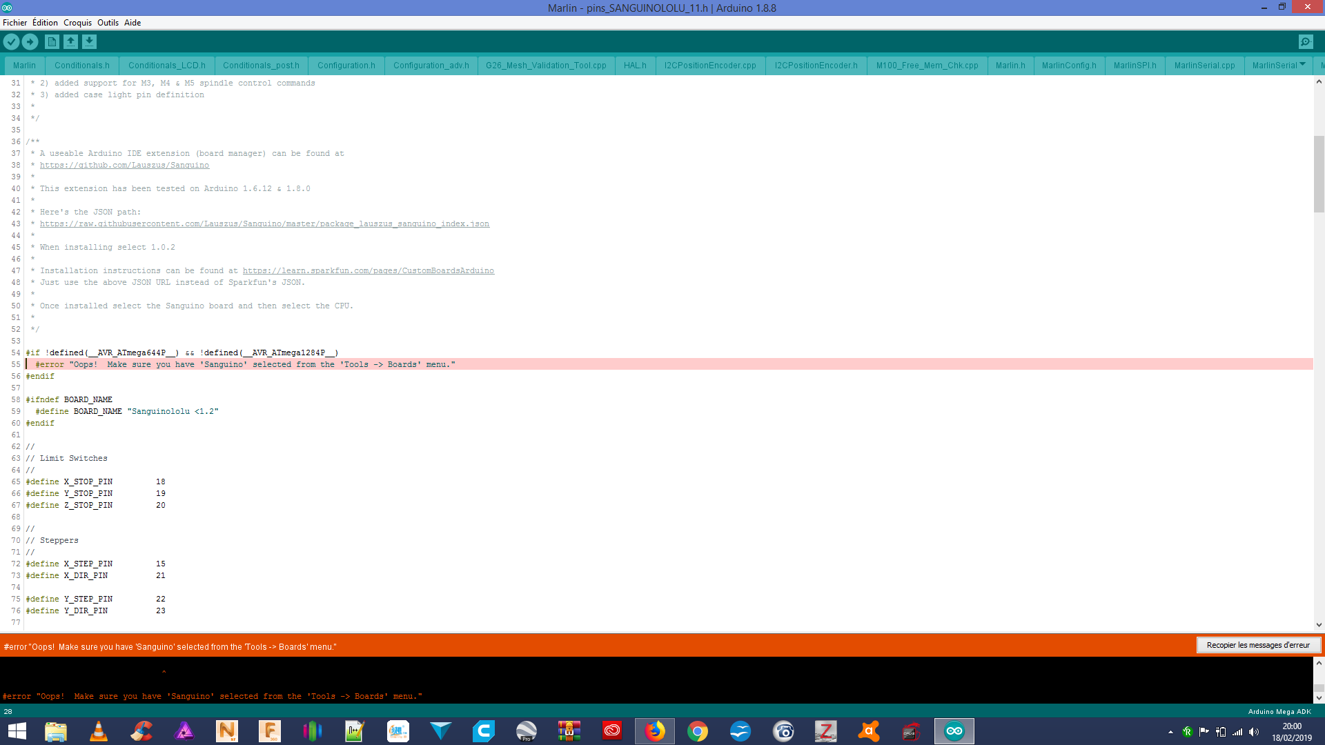The image size is (1325, 745).
Task: Click the Upload arrow icon
Action: point(30,42)
